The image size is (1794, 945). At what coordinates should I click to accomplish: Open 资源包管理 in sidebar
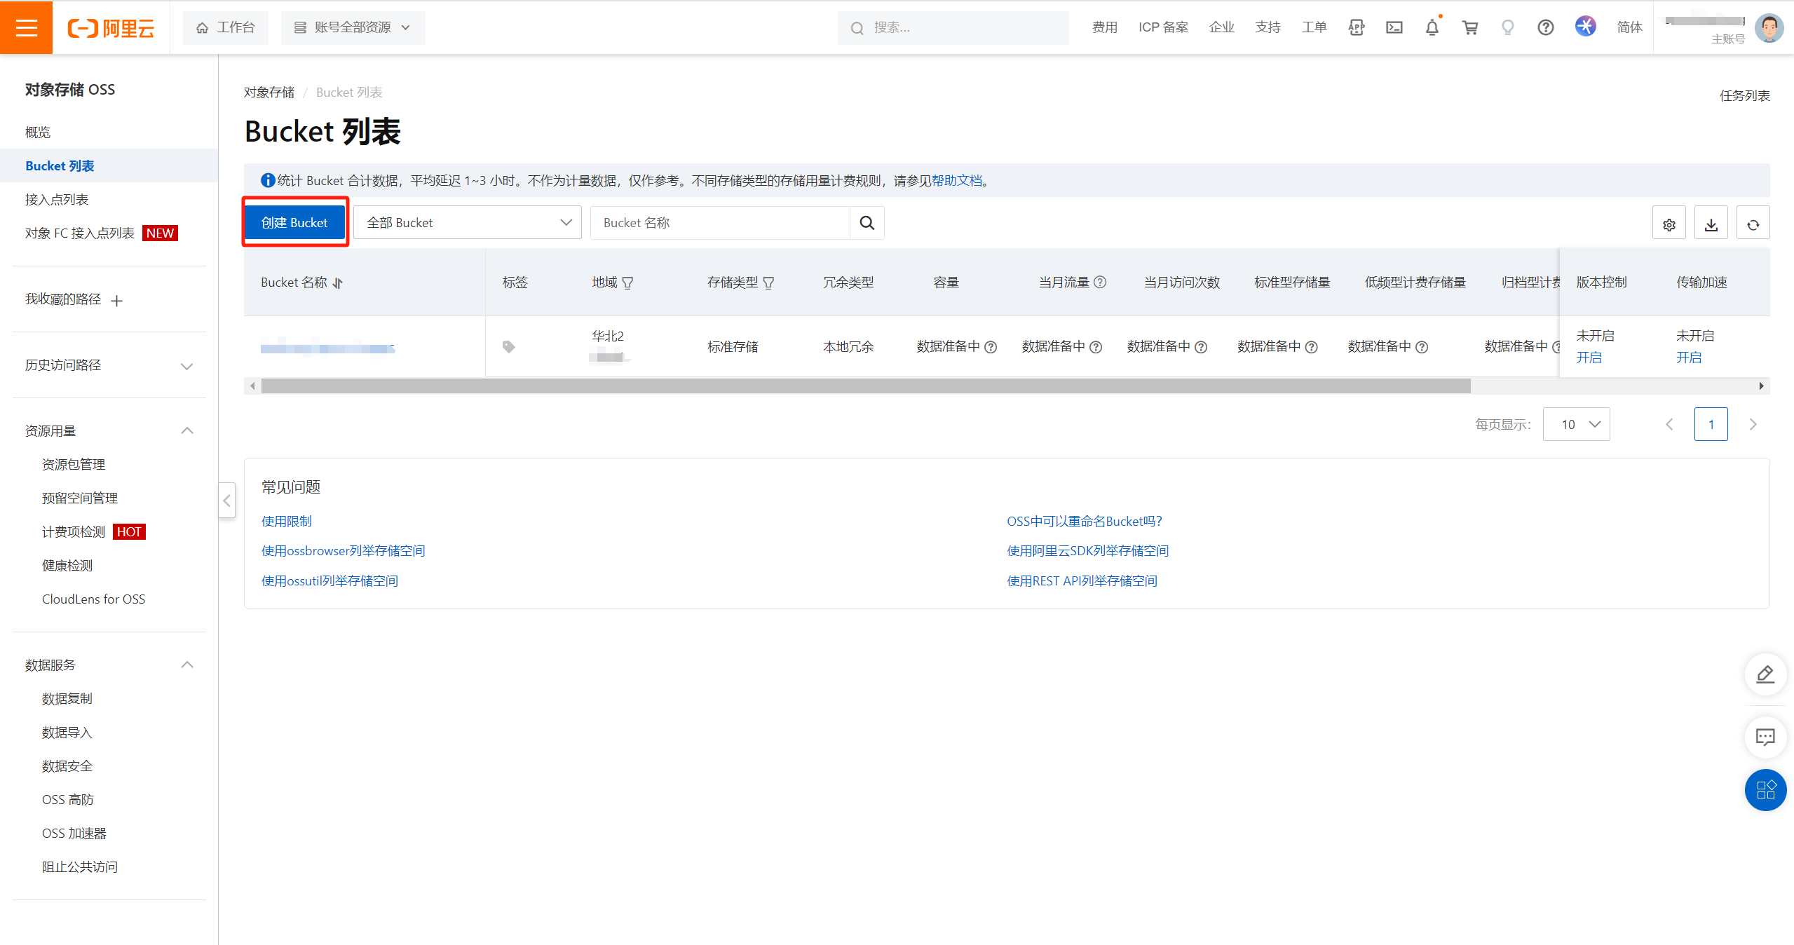click(x=74, y=465)
